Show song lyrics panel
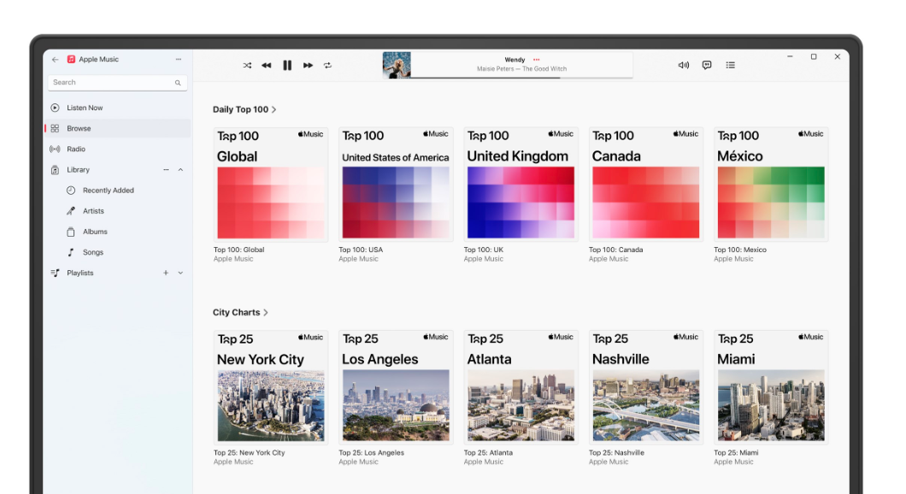 (707, 65)
